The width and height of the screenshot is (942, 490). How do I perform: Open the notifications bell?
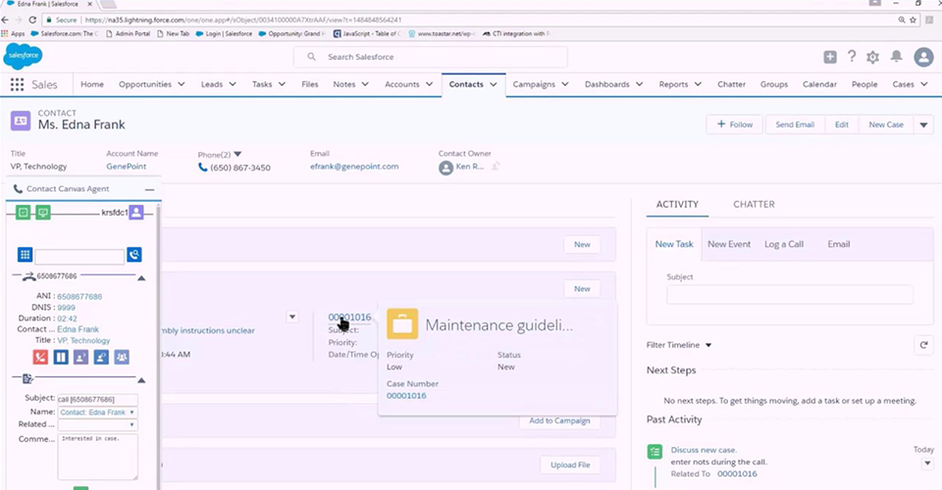pyautogui.click(x=896, y=57)
